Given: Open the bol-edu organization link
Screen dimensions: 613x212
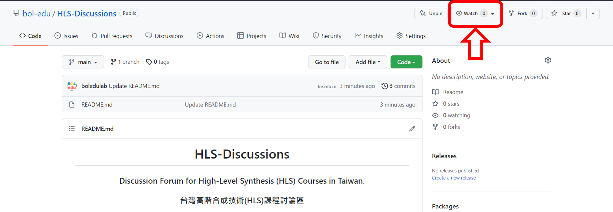Looking at the screenshot, I should pos(36,14).
